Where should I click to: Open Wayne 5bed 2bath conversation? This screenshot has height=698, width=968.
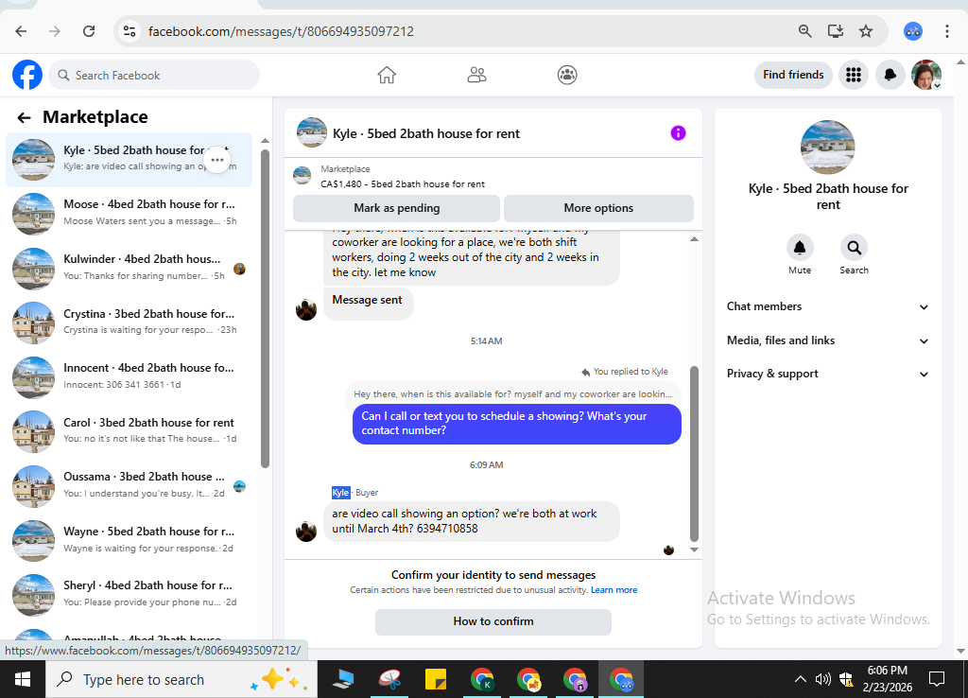pyautogui.click(x=129, y=540)
